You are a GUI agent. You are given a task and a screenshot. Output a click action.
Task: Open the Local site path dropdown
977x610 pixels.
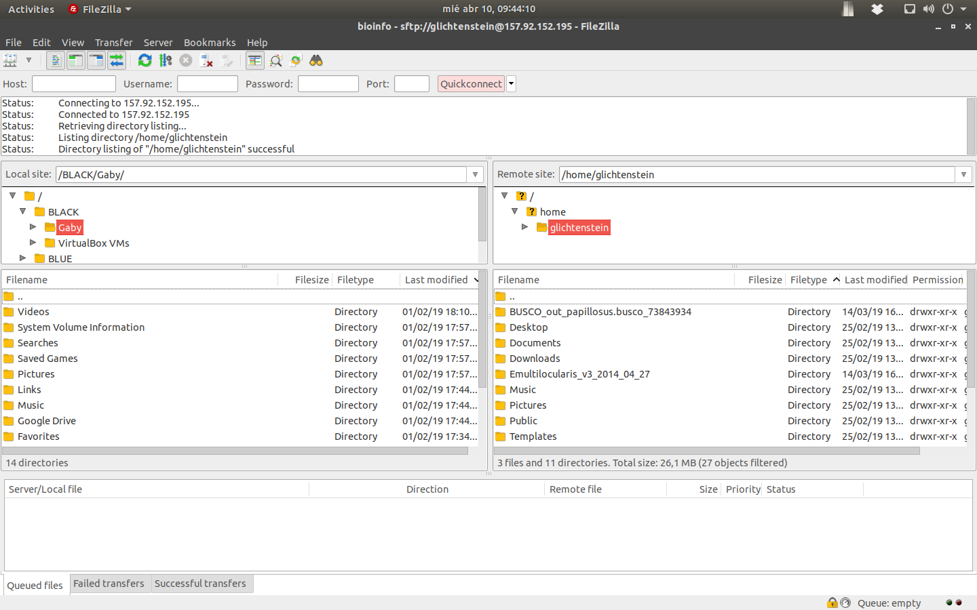click(x=475, y=174)
